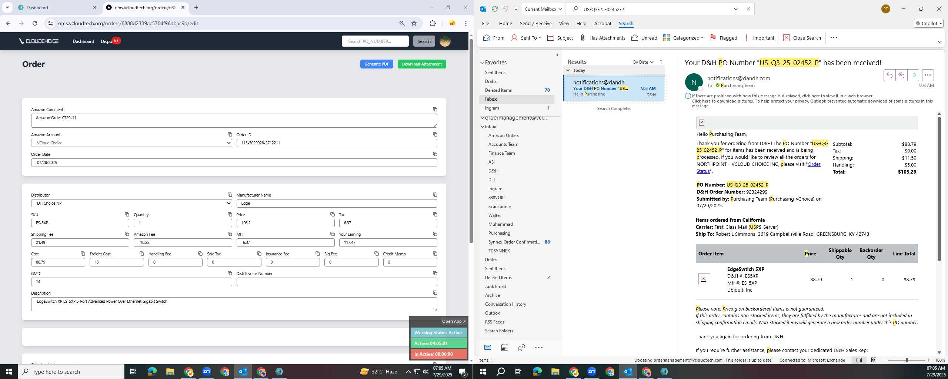Open the Outlook File menu
The image size is (948, 379).
tap(485, 23)
